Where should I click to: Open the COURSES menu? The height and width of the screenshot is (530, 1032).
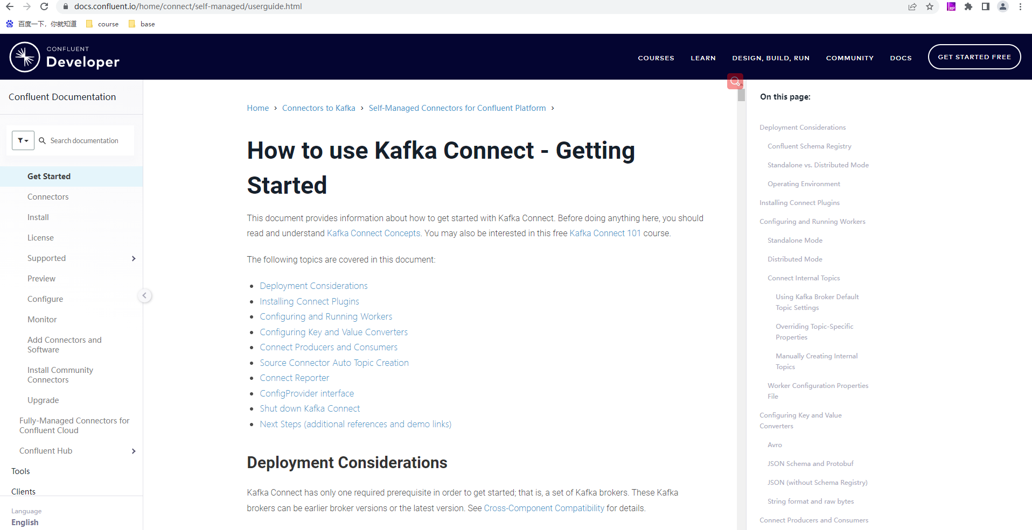[x=656, y=58]
